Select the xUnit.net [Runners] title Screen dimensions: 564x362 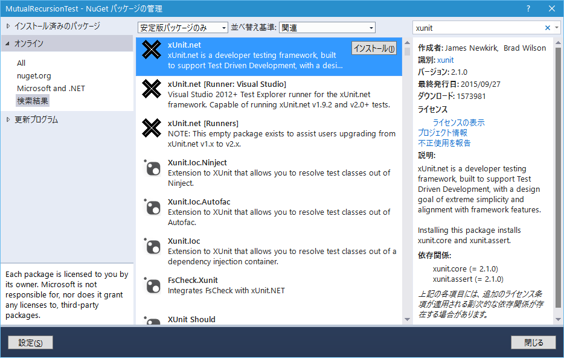[x=203, y=123]
